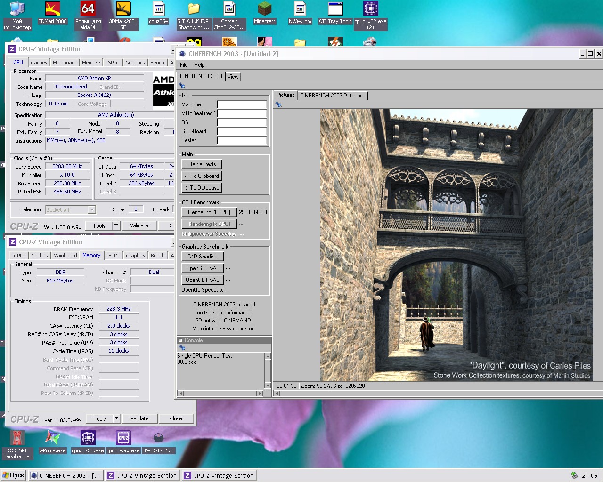Click Close in Memory CPU-Z window
This screenshot has width=603, height=482.
point(176,418)
